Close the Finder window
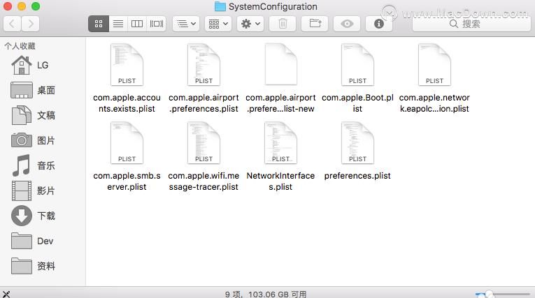This screenshot has height=298, width=535. click(8, 6)
